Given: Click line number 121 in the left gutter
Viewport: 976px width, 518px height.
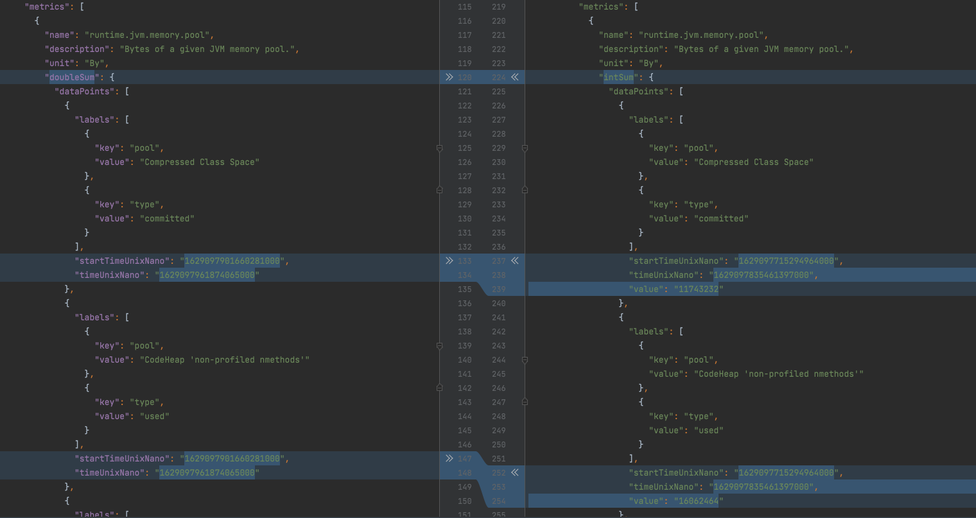Looking at the screenshot, I should coord(465,91).
